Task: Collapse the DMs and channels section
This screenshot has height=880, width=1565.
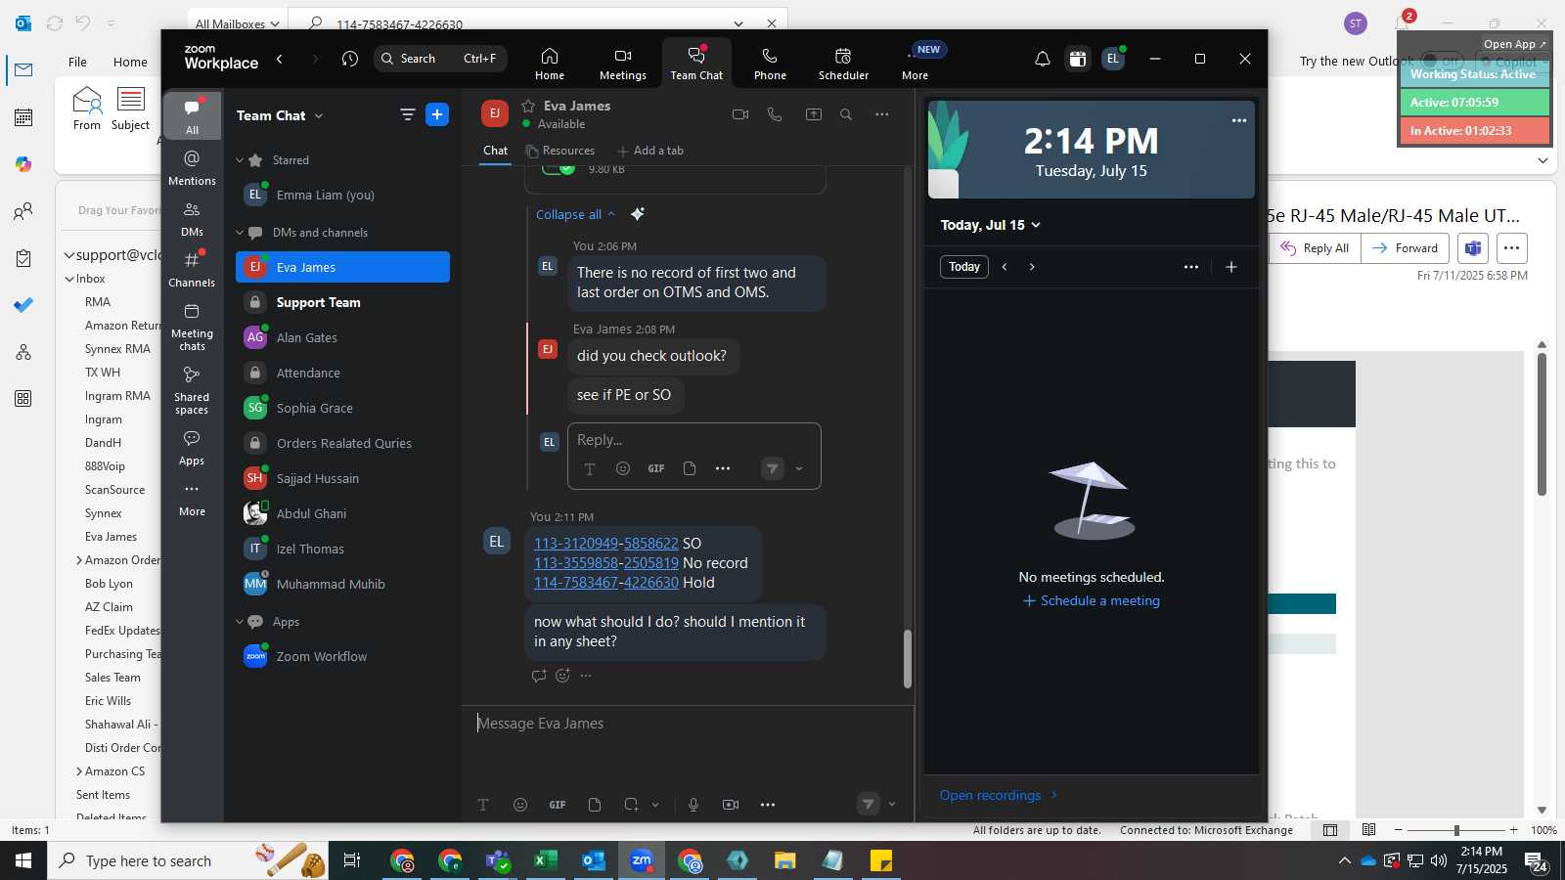Action: click(240, 233)
